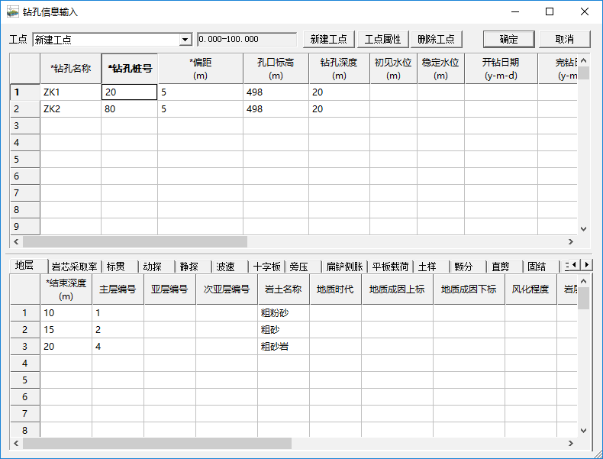This screenshot has height=459, width=603.
Task: Select the ZK2 borehole name cell
Action: point(70,109)
